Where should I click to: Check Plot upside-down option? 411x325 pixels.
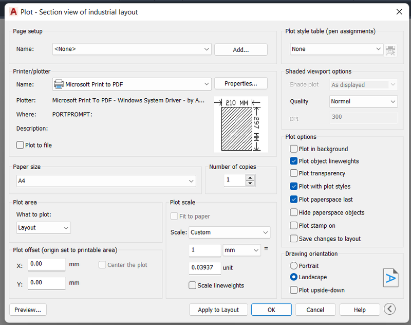coord(293,290)
